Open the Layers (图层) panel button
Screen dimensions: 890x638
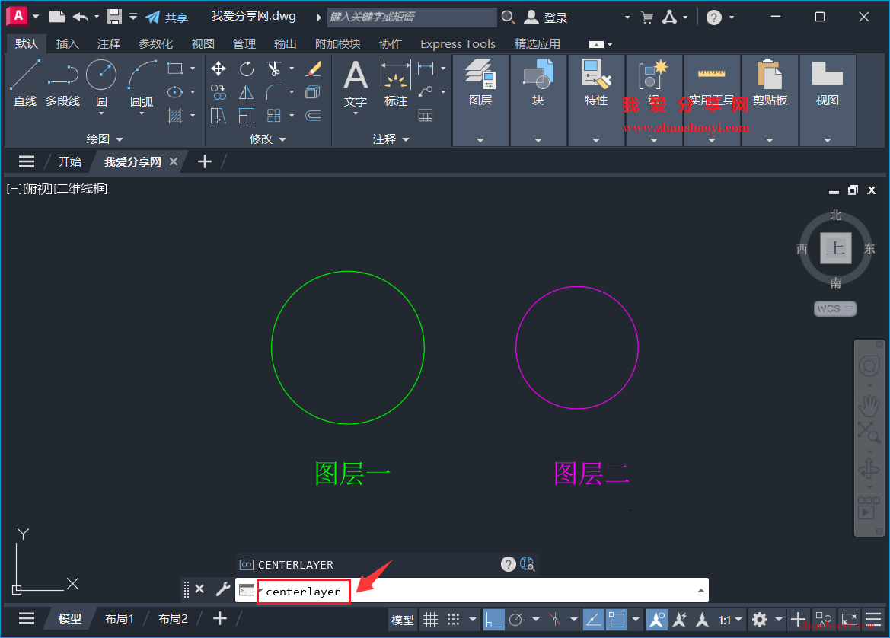tap(480, 83)
